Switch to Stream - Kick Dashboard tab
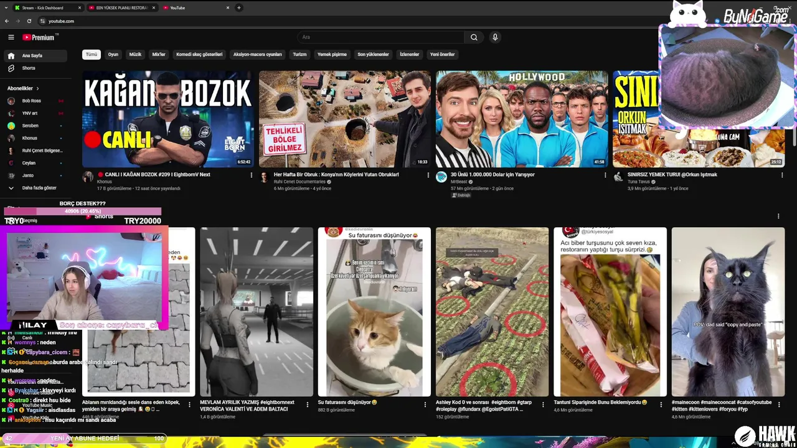Viewport: 797px width, 448px height. click(x=47, y=8)
